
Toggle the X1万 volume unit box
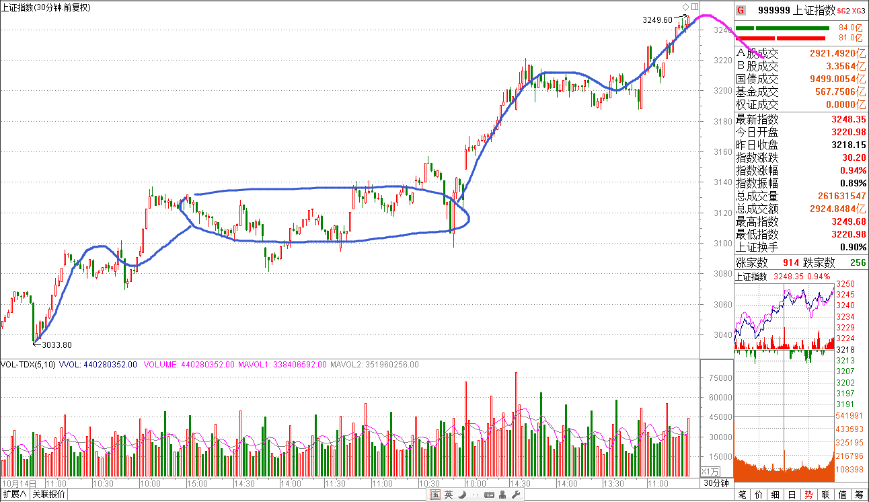click(710, 471)
